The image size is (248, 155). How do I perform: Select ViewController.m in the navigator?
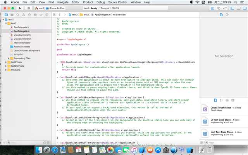point(22,39)
